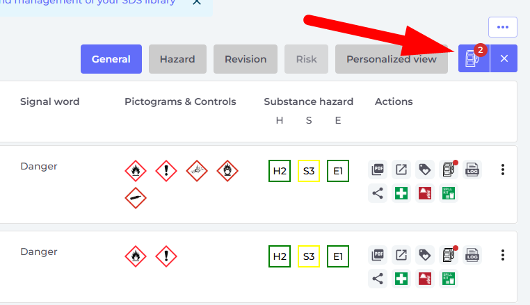This screenshot has width=530, height=305.
Task: Switch to the Revision tab
Action: point(246,59)
